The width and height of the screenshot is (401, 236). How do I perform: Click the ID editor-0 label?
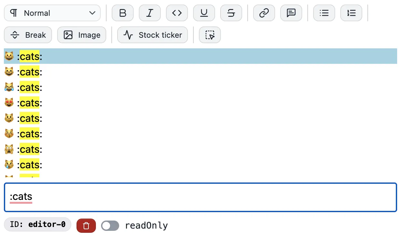(x=37, y=224)
